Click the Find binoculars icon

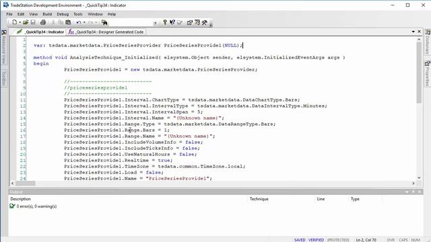pos(104,22)
